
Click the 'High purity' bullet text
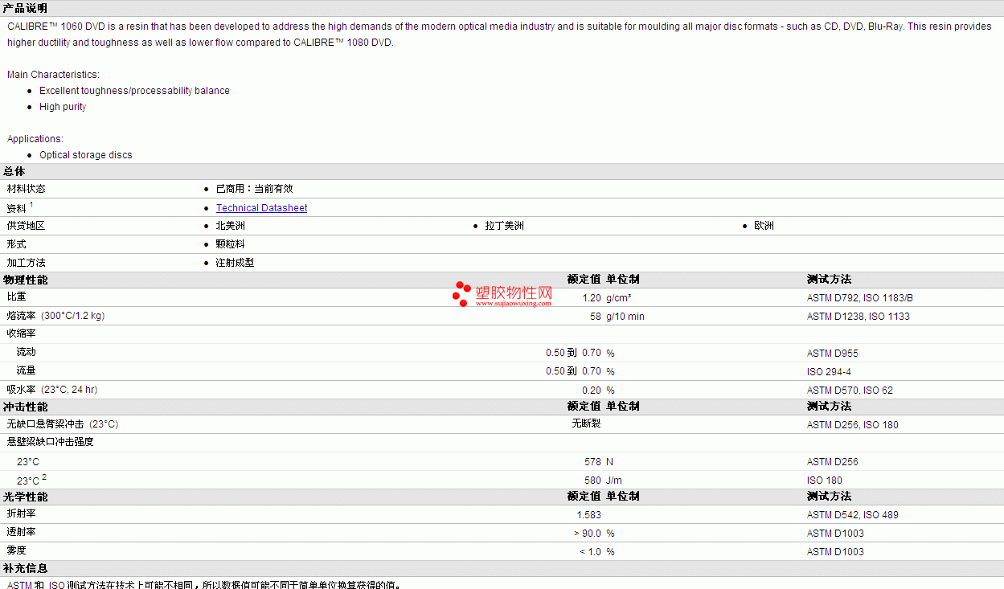(63, 107)
